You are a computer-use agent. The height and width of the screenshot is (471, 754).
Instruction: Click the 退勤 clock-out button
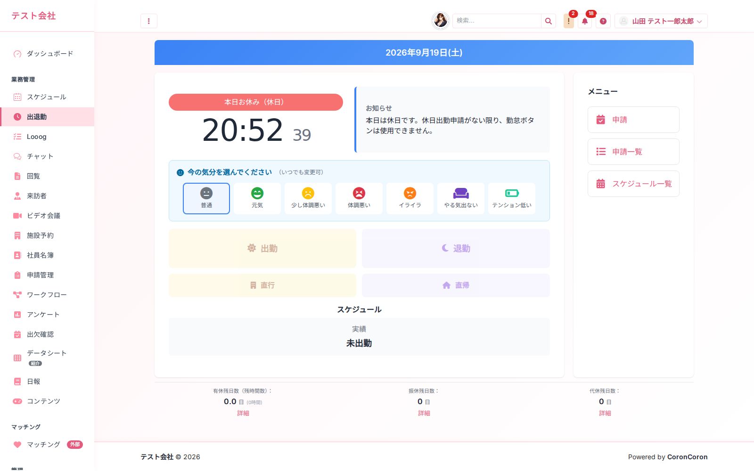456,248
